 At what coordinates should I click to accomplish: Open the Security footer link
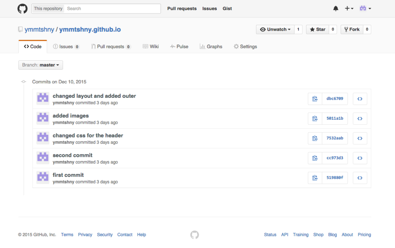point(105,235)
